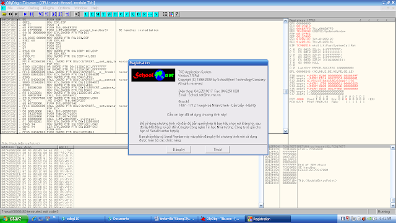Click stack pane scrollbar up arrow
Viewport: 396px width, 223px height.
[x=393, y=148]
